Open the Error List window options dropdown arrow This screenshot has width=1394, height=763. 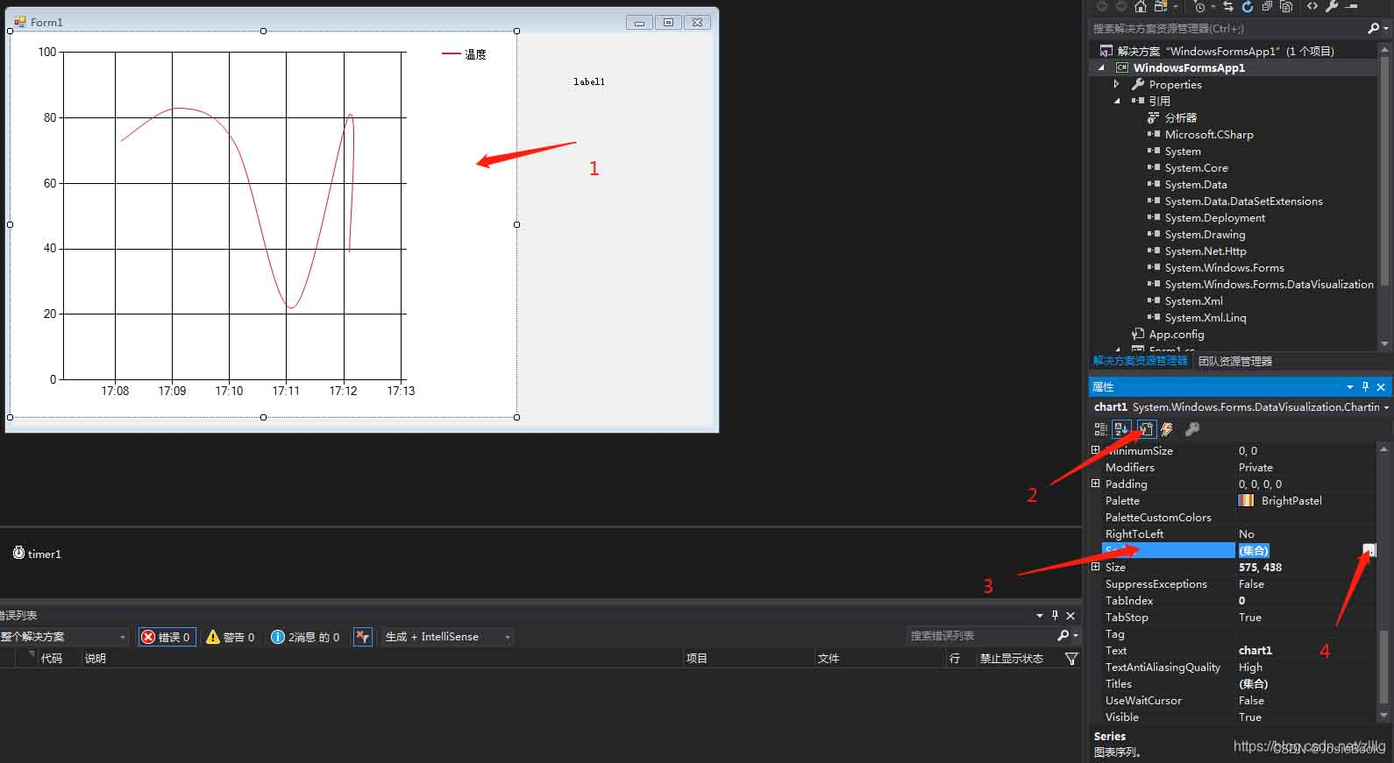pyautogui.click(x=1040, y=615)
